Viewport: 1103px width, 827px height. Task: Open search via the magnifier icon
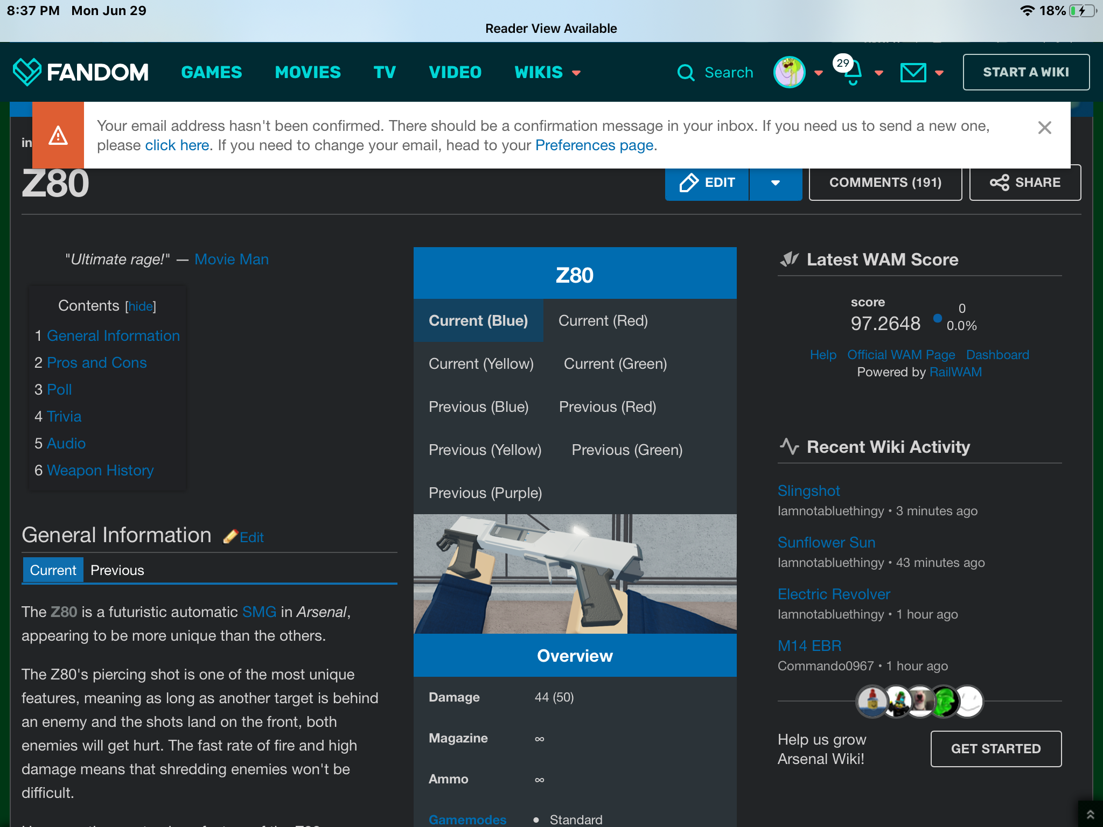click(686, 72)
